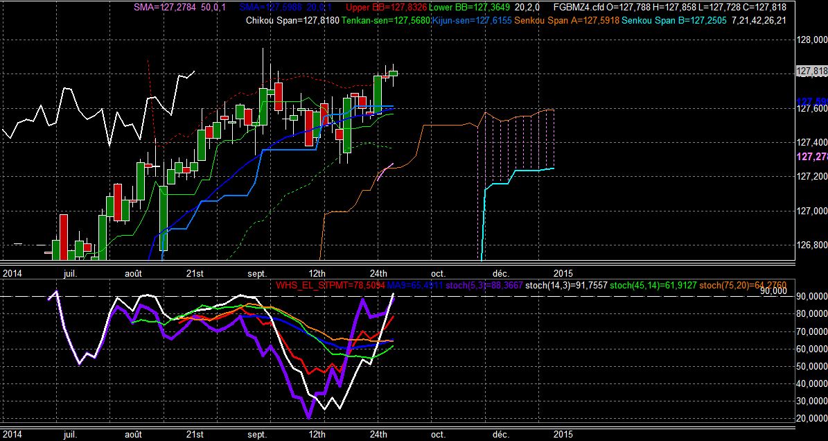Image resolution: width=828 pixels, height=441 pixels.
Task: Select the Kijun-sen=127,6155 label
Action: [472, 21]
